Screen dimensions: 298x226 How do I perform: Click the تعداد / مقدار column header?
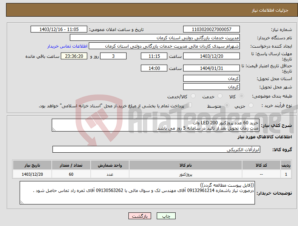[x=71, y=165]
